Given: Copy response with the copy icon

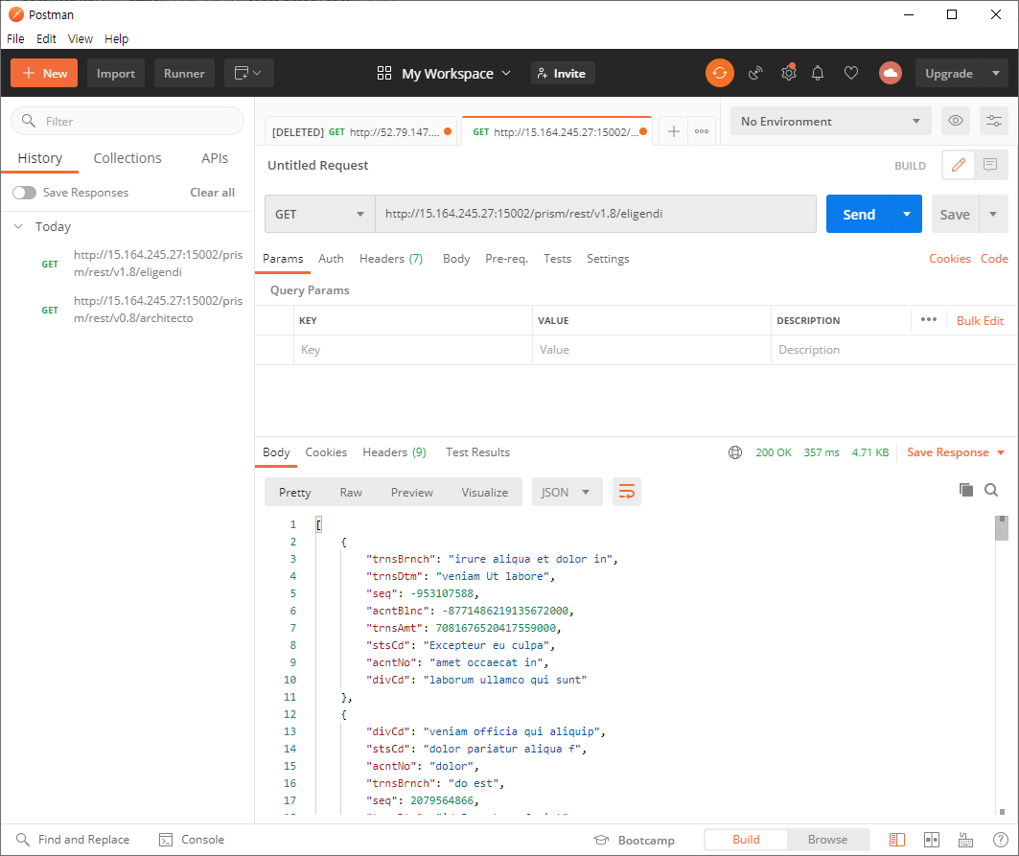Looking at the screenshot, I should coord(965,490).
